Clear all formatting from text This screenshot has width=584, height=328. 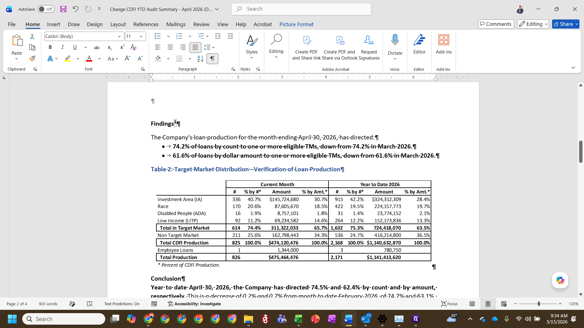[133, 47]
